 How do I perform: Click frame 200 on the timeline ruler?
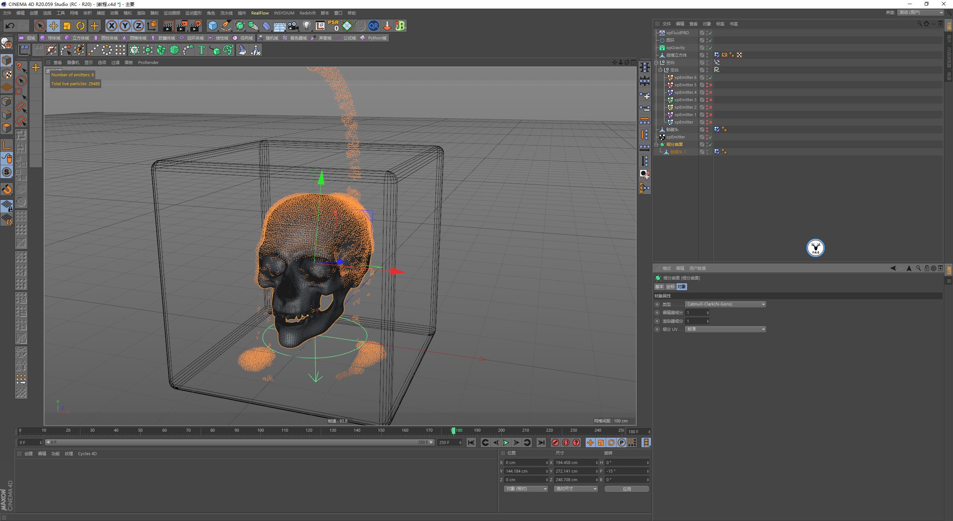[x=501, y=430]
